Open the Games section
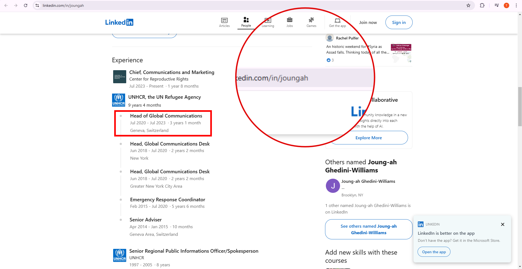The image size is (522, 269). click(x=311, y=22)
